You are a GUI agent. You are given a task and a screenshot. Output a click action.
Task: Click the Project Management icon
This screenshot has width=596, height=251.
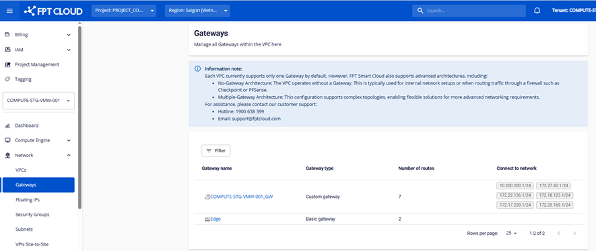(7, 64)
